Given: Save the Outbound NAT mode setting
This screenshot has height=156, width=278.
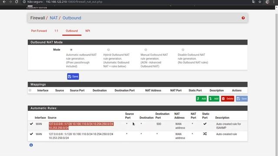Looking at the screenshot, I should (73, 76).
